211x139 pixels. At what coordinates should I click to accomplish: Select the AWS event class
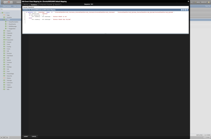tap(8, 19)
